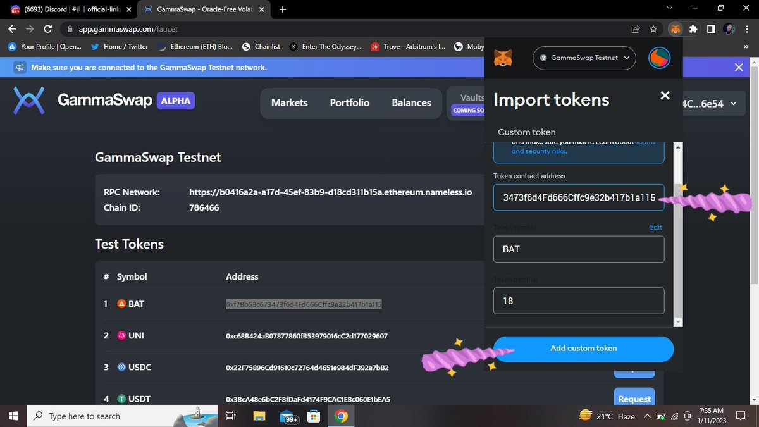Click the MetaMask fox logo in popup
This screenshot has height=427, width=759.
coord(503,58)
